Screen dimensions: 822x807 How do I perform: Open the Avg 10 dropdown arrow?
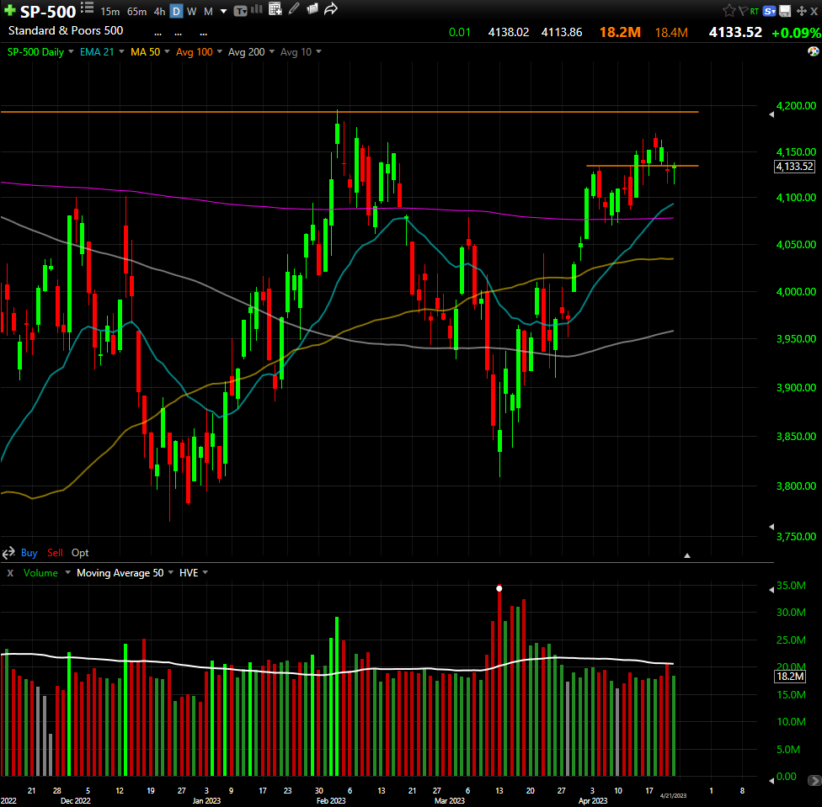[318, 51]
